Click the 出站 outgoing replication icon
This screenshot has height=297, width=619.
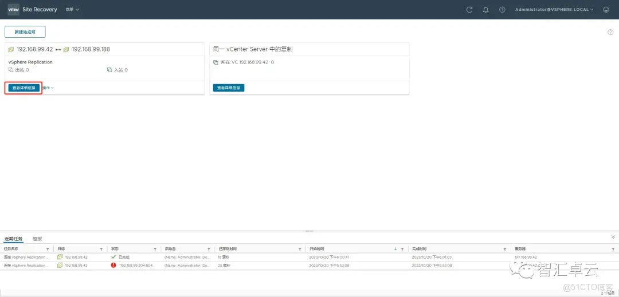11,70
